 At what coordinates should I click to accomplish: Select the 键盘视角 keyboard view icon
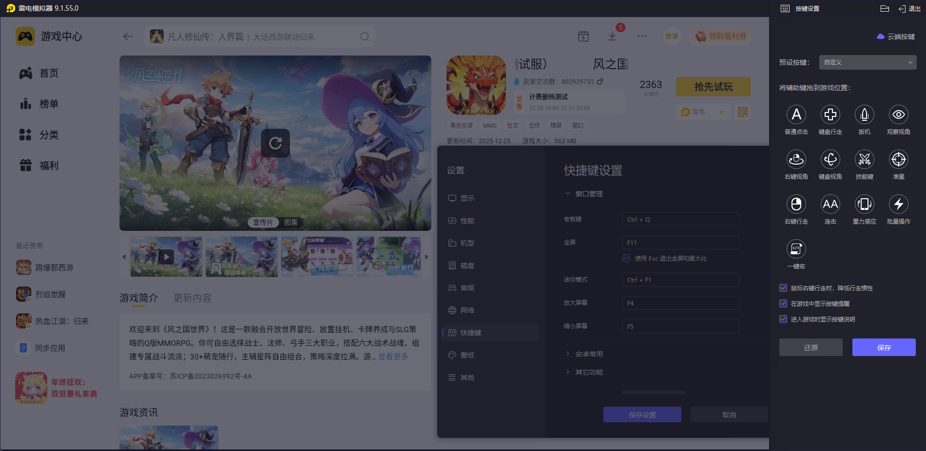pyautogui.click(x=830, y=159)
